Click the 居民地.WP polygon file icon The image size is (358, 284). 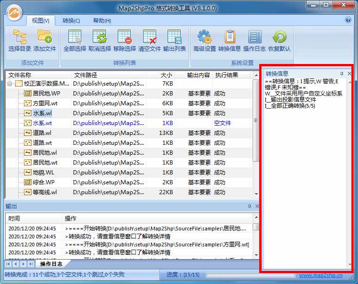(x=28, y=93)
